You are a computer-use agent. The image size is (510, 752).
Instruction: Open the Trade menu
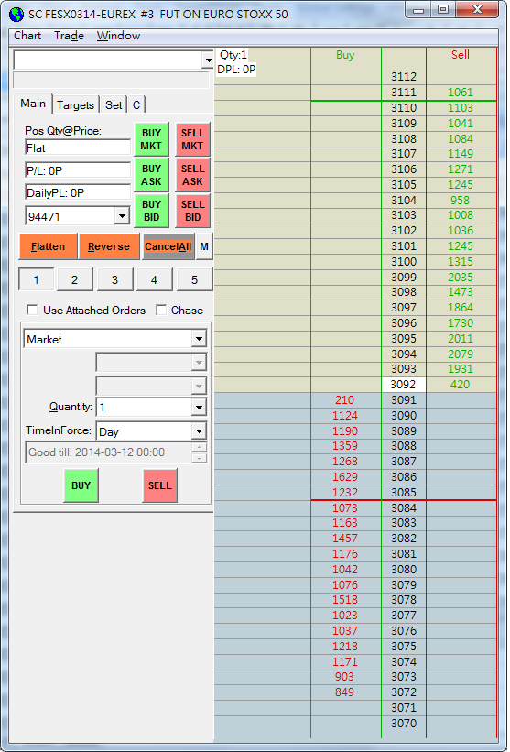(69, 36)
